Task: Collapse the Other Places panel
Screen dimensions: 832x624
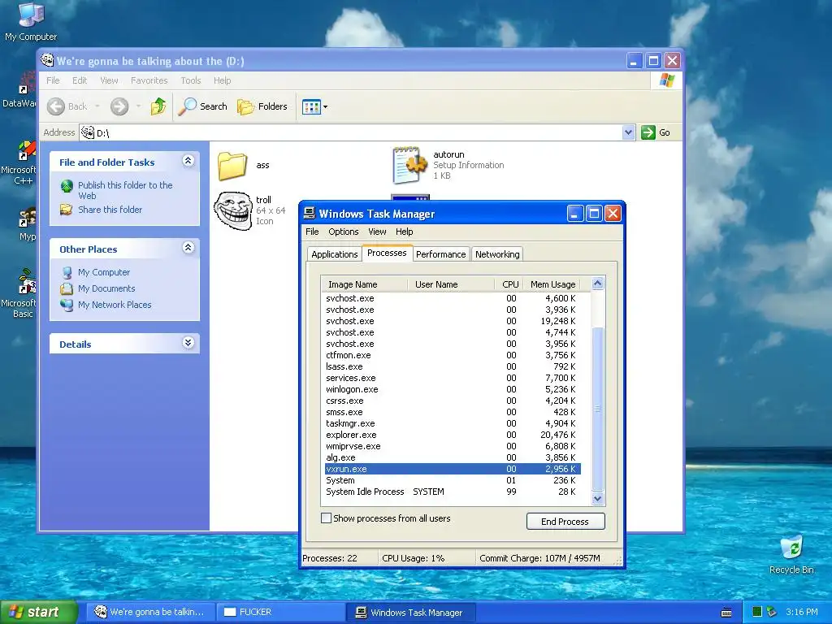Action: (188, 247)
